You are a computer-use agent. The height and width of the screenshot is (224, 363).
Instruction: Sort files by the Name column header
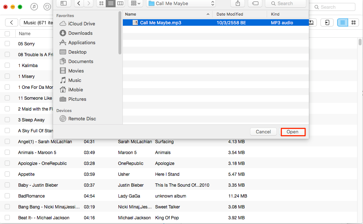[x=168, y=14]
